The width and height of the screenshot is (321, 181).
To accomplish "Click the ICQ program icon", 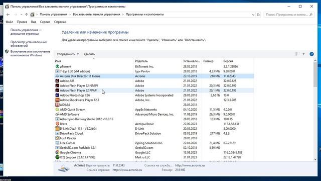I will point(57,157).
